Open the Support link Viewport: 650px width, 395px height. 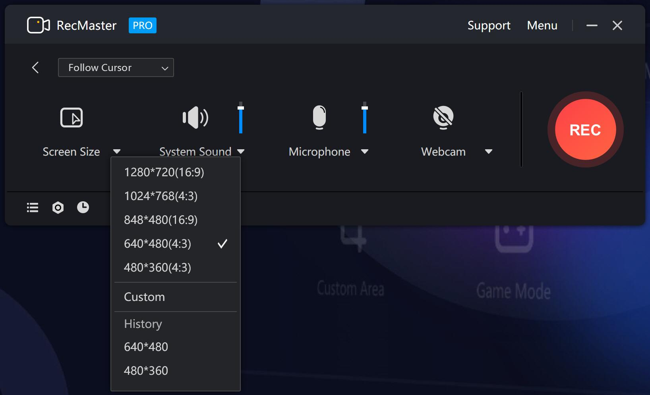coord(489,25)
